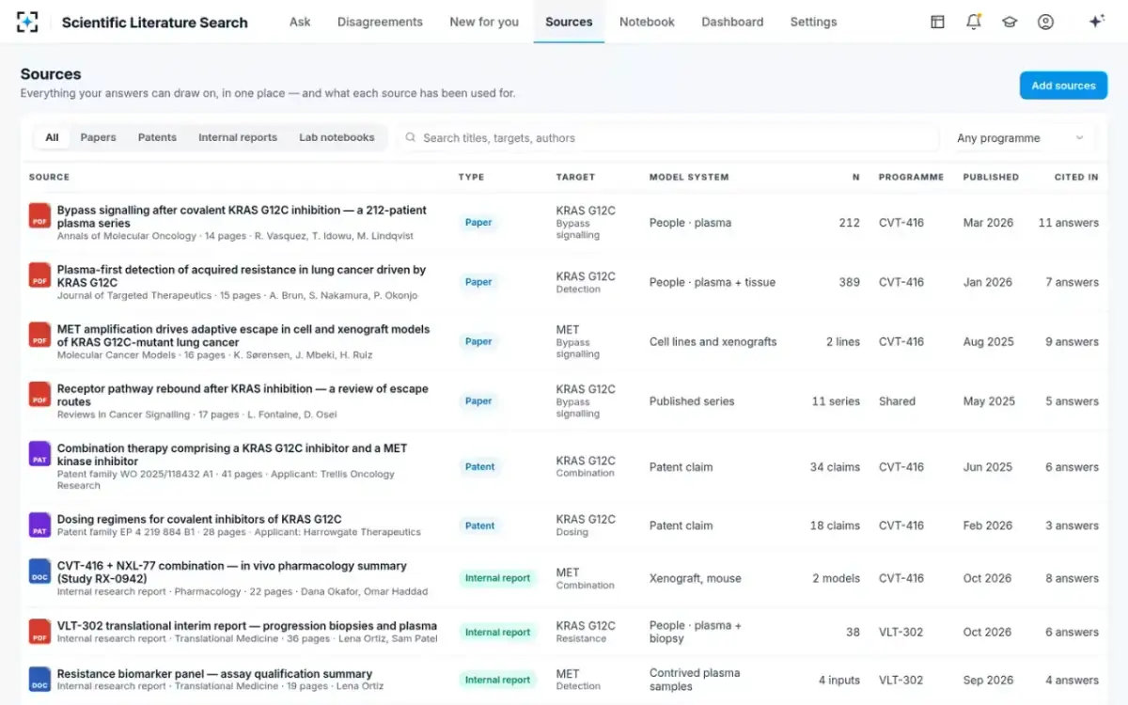Click Paper badge on Plasma-first detection row
This screenshot has height=705, width=1128.
[478, 282]
